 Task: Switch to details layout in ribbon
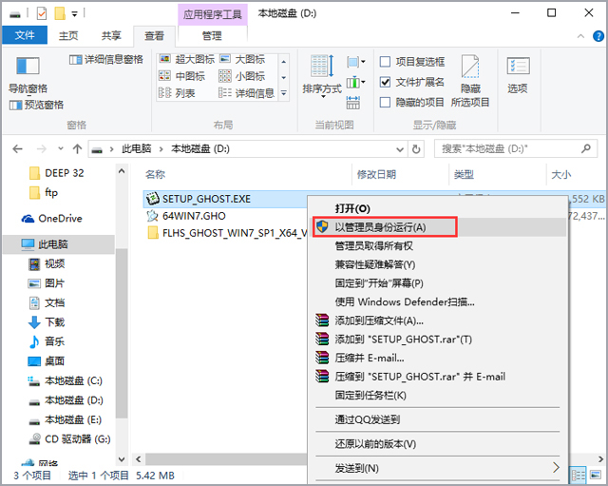click(x=247, y=93)
